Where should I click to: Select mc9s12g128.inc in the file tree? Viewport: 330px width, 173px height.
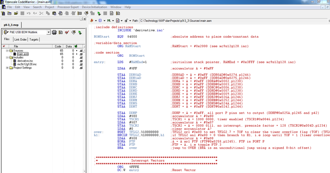click(x=27, y=64)
